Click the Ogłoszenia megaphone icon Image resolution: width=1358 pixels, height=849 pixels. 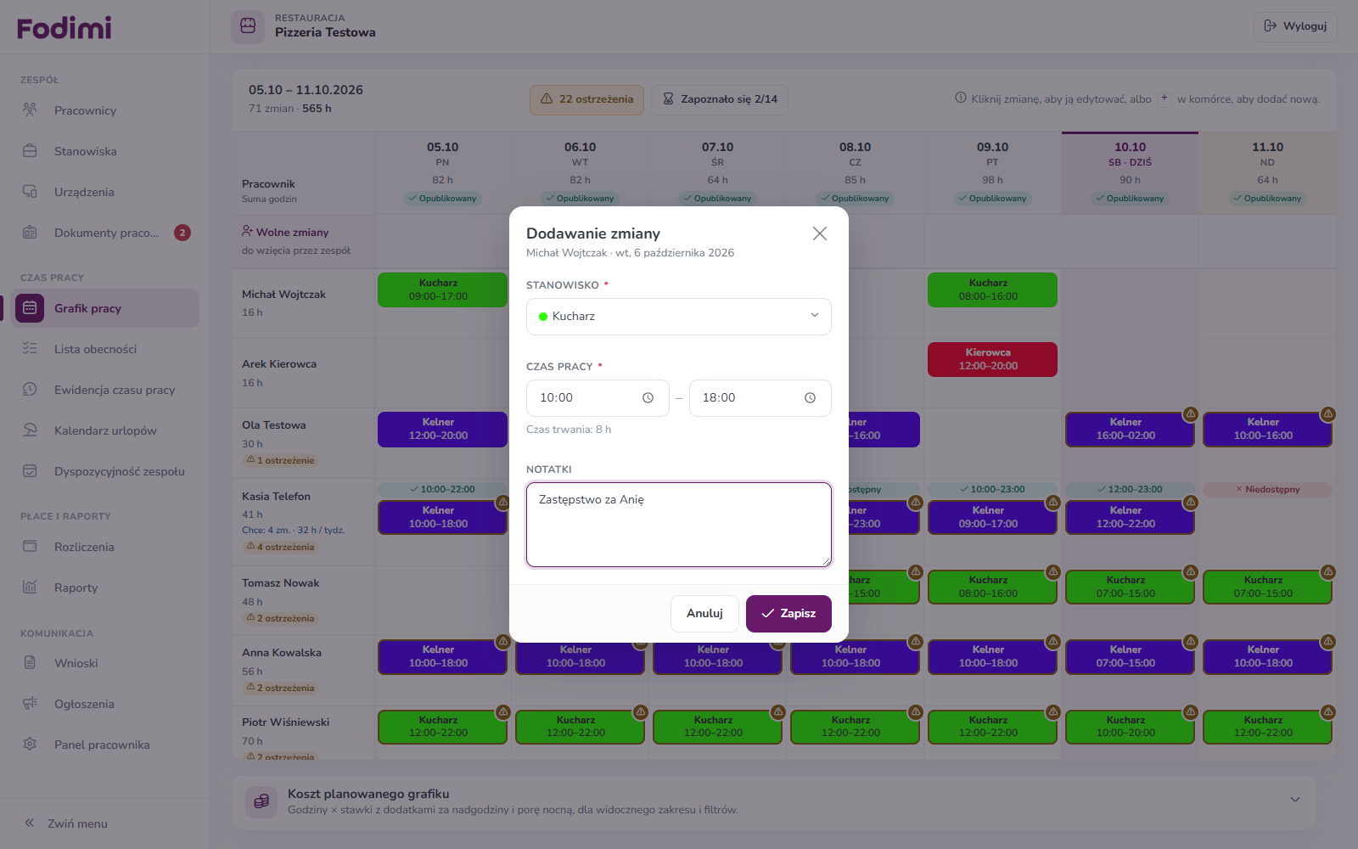(x=30, y=704)
